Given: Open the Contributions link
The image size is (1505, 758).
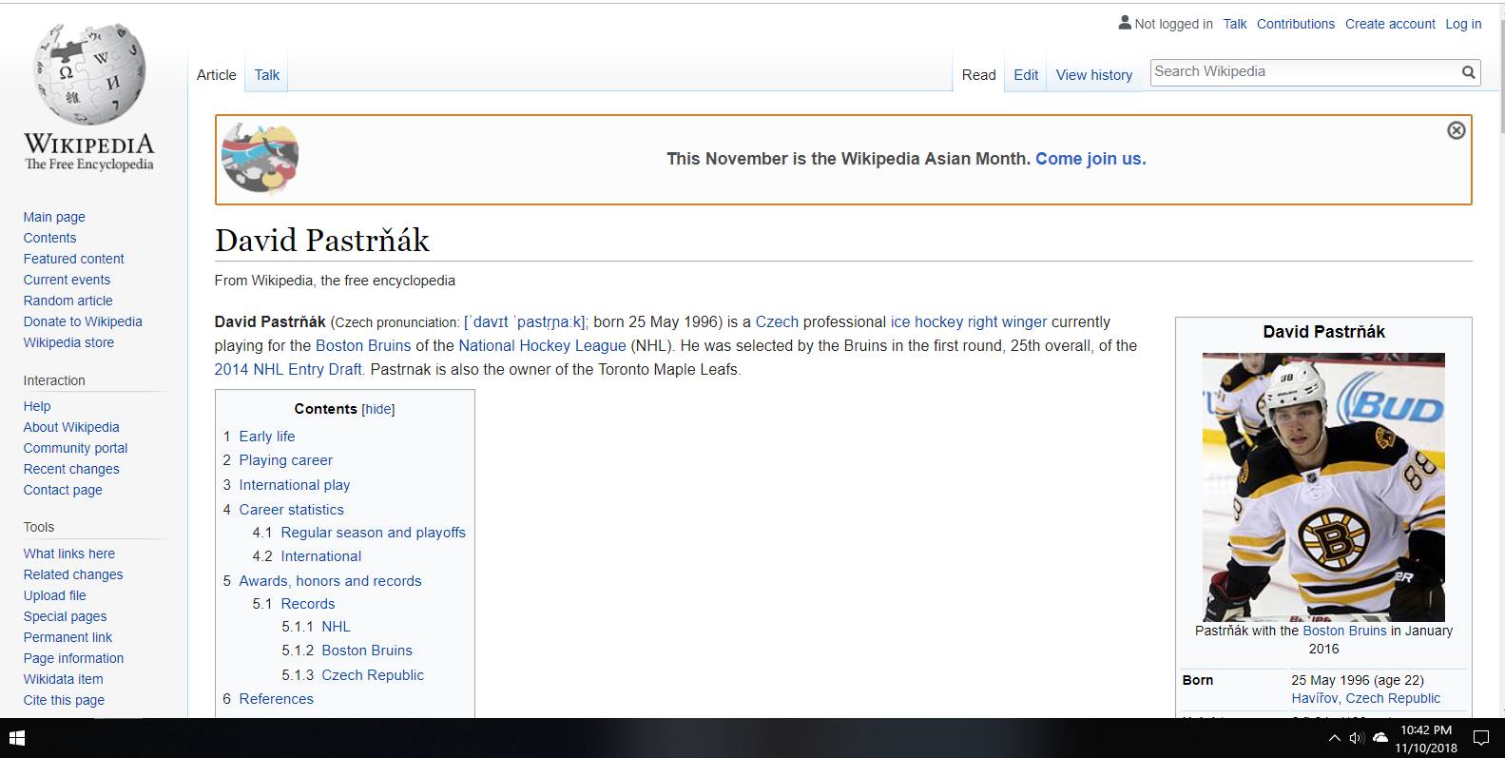Looking at the screenshot, I should (x=1296, y=24).
